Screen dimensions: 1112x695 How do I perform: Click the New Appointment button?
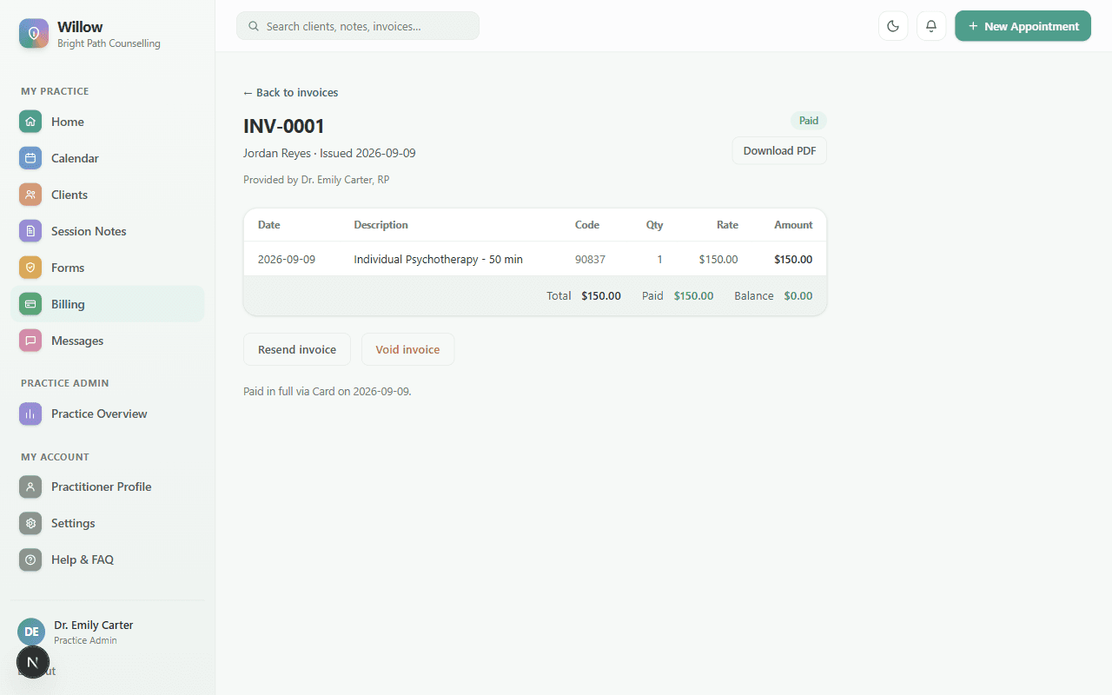click(1023, 26)
